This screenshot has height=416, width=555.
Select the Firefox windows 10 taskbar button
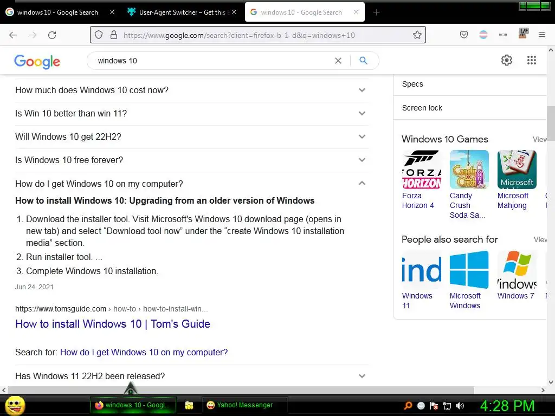tap(133, 405)
